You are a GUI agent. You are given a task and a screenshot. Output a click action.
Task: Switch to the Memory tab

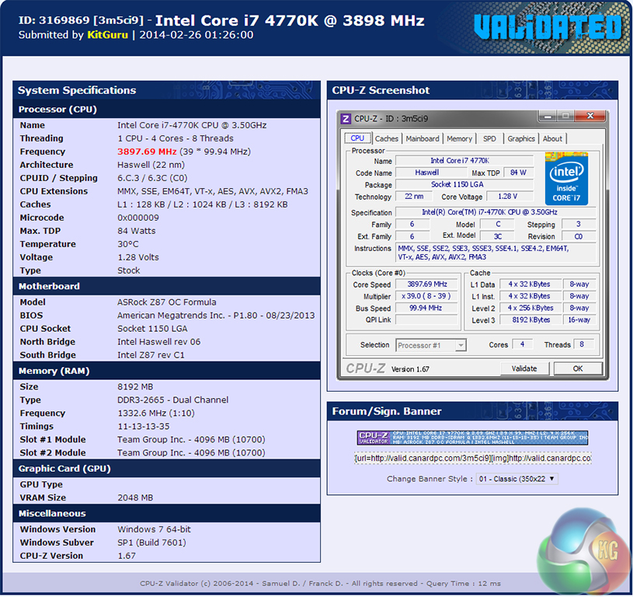pyautogui.click(x=459, y=138)
